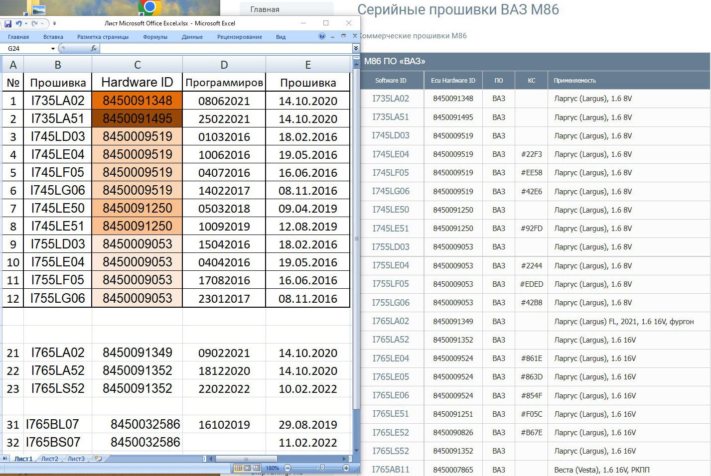The height and width of the screenshot is (476, 711).
Task: Select the Select All corner button
Action: pyautogui.click(x=1, y=65)
